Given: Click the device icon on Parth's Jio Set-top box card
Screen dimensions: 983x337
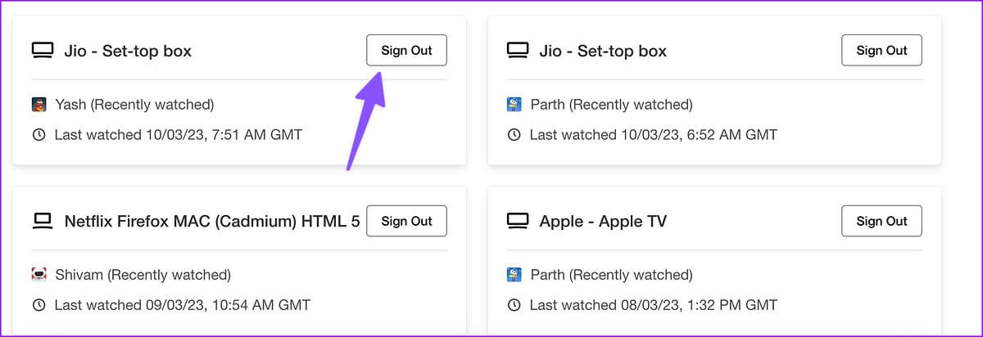Looking at the screenshot, I should (517, 51).
